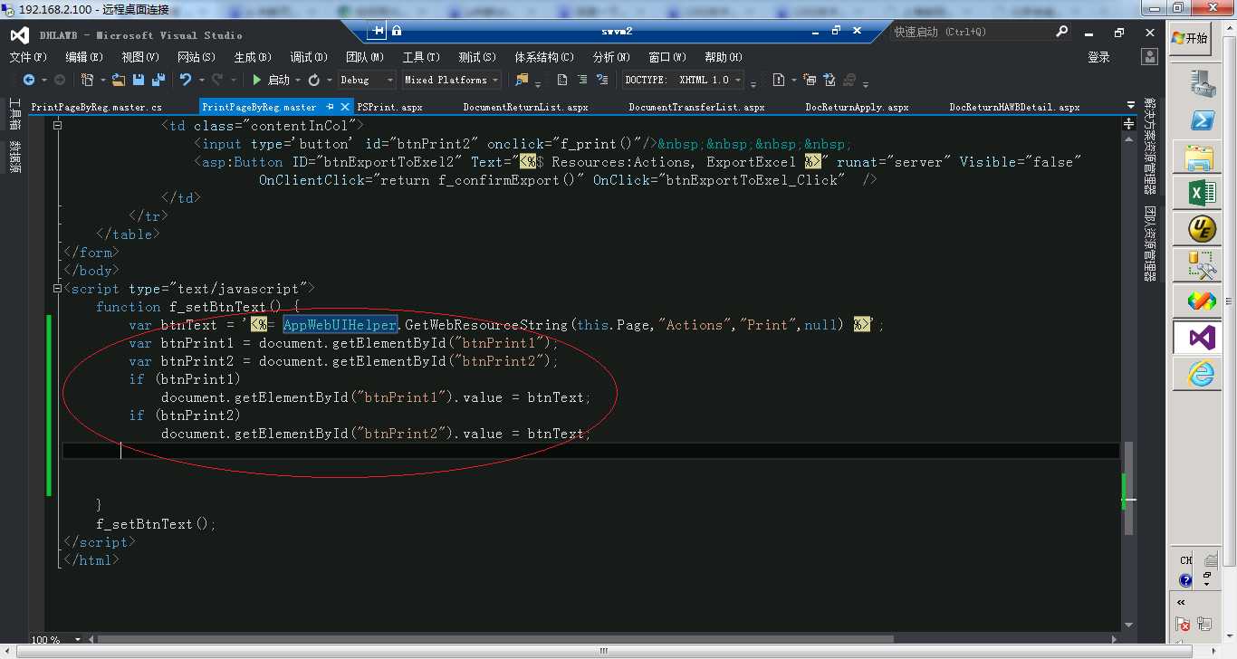Image resolution: width=1237 pixels, height=659 pixels.
Task: Switch to PSPrint.aspx tab
Action: [x=389, y=107]
